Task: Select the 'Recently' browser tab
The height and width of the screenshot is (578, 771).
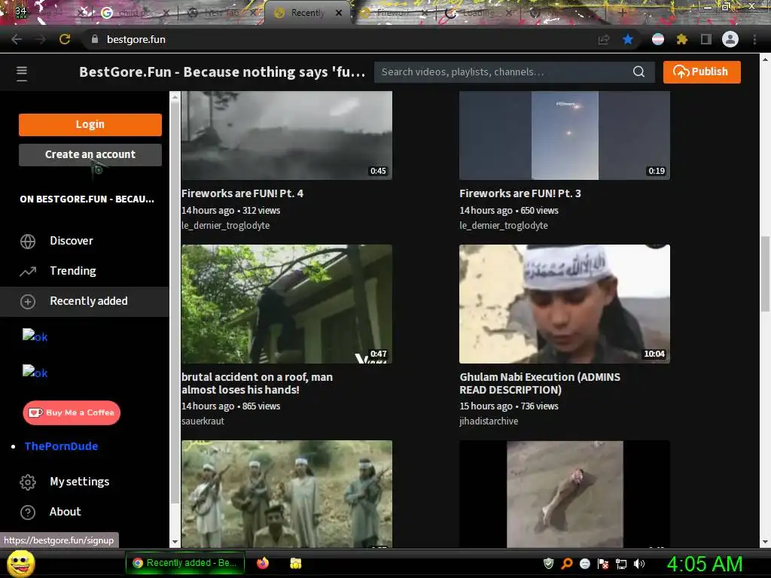Action: pos(307,13)
